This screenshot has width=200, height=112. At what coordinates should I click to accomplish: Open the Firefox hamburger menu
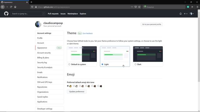197,7
